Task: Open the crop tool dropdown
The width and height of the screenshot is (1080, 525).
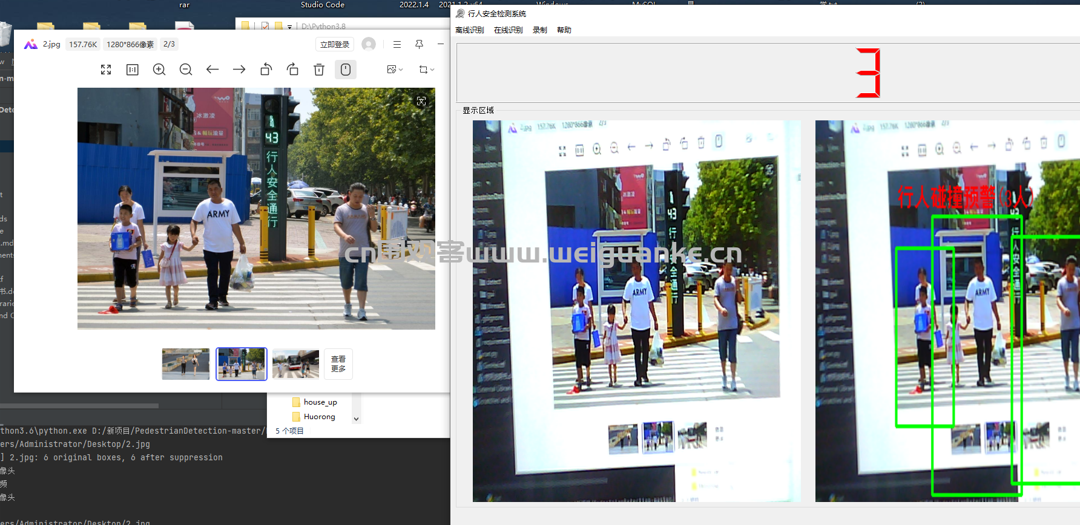Action: click(x=427, y=70)
